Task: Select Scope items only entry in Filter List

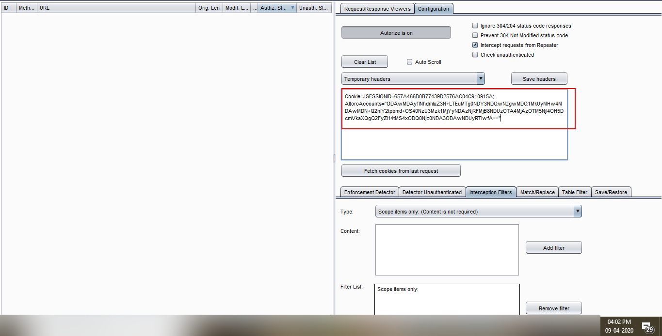Action: point(398,290)
